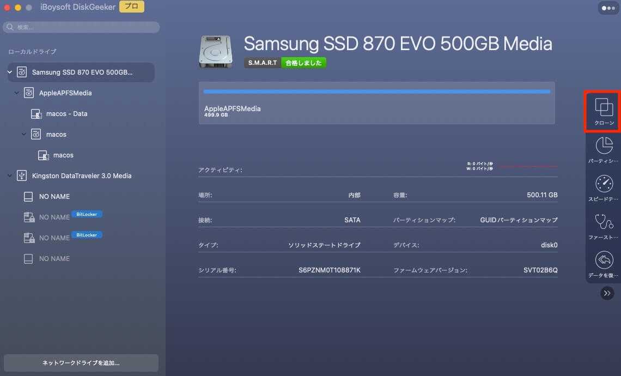Click the S.M.A.R.T status badge
The width and height of the screenshot is (621, 376).
263,63
